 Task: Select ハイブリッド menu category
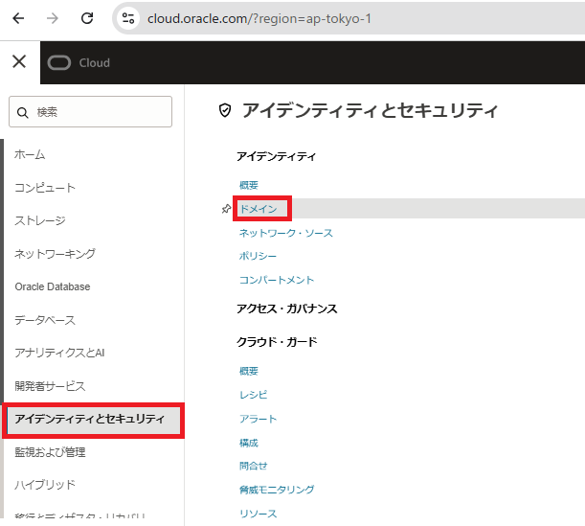click(45, 485)
